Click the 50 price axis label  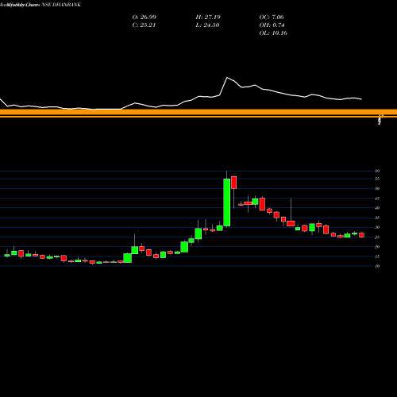pos(377,189)
